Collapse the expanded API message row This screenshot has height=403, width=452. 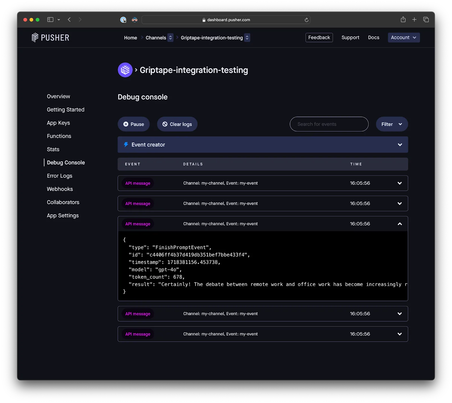263,224
